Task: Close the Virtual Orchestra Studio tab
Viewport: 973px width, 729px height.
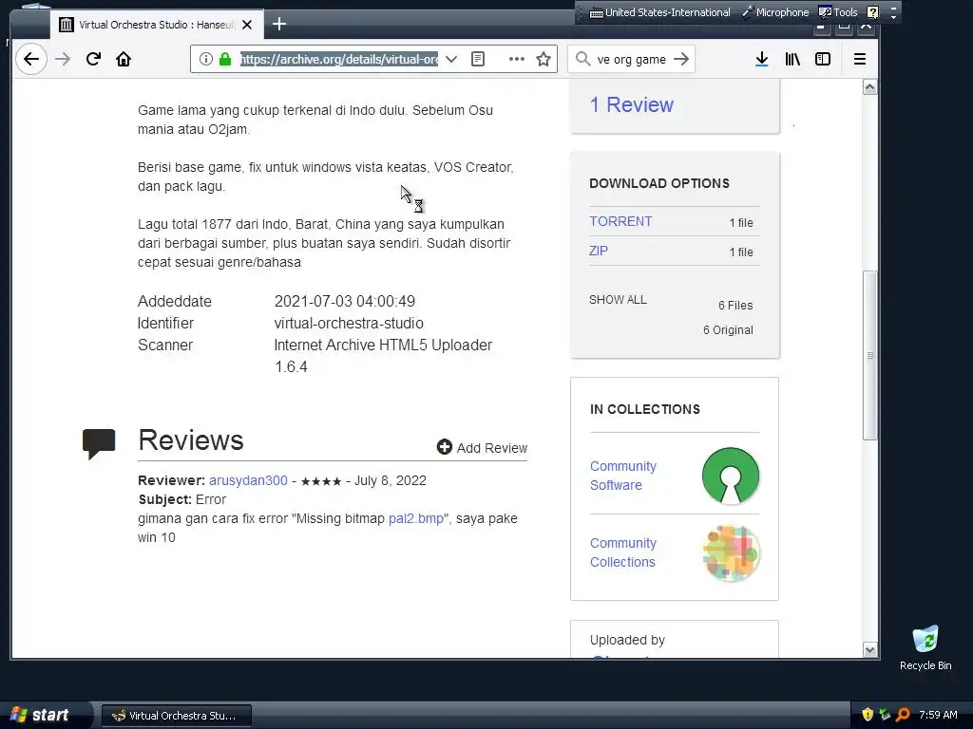Action: 247,25
